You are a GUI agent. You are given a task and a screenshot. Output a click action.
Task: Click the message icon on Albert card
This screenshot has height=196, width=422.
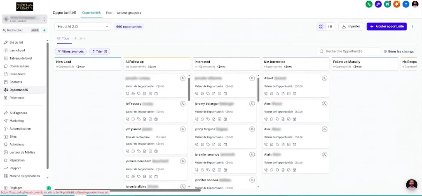[272, 94]
